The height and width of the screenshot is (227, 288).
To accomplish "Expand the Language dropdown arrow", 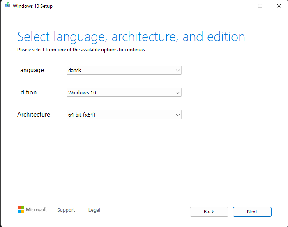I will click(x=177, y=71).
